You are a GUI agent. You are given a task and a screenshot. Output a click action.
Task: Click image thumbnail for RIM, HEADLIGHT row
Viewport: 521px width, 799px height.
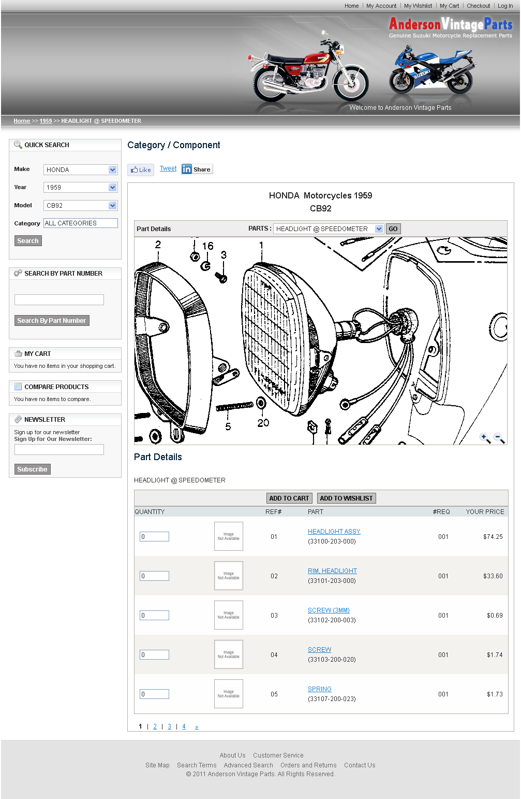point(229,576)
